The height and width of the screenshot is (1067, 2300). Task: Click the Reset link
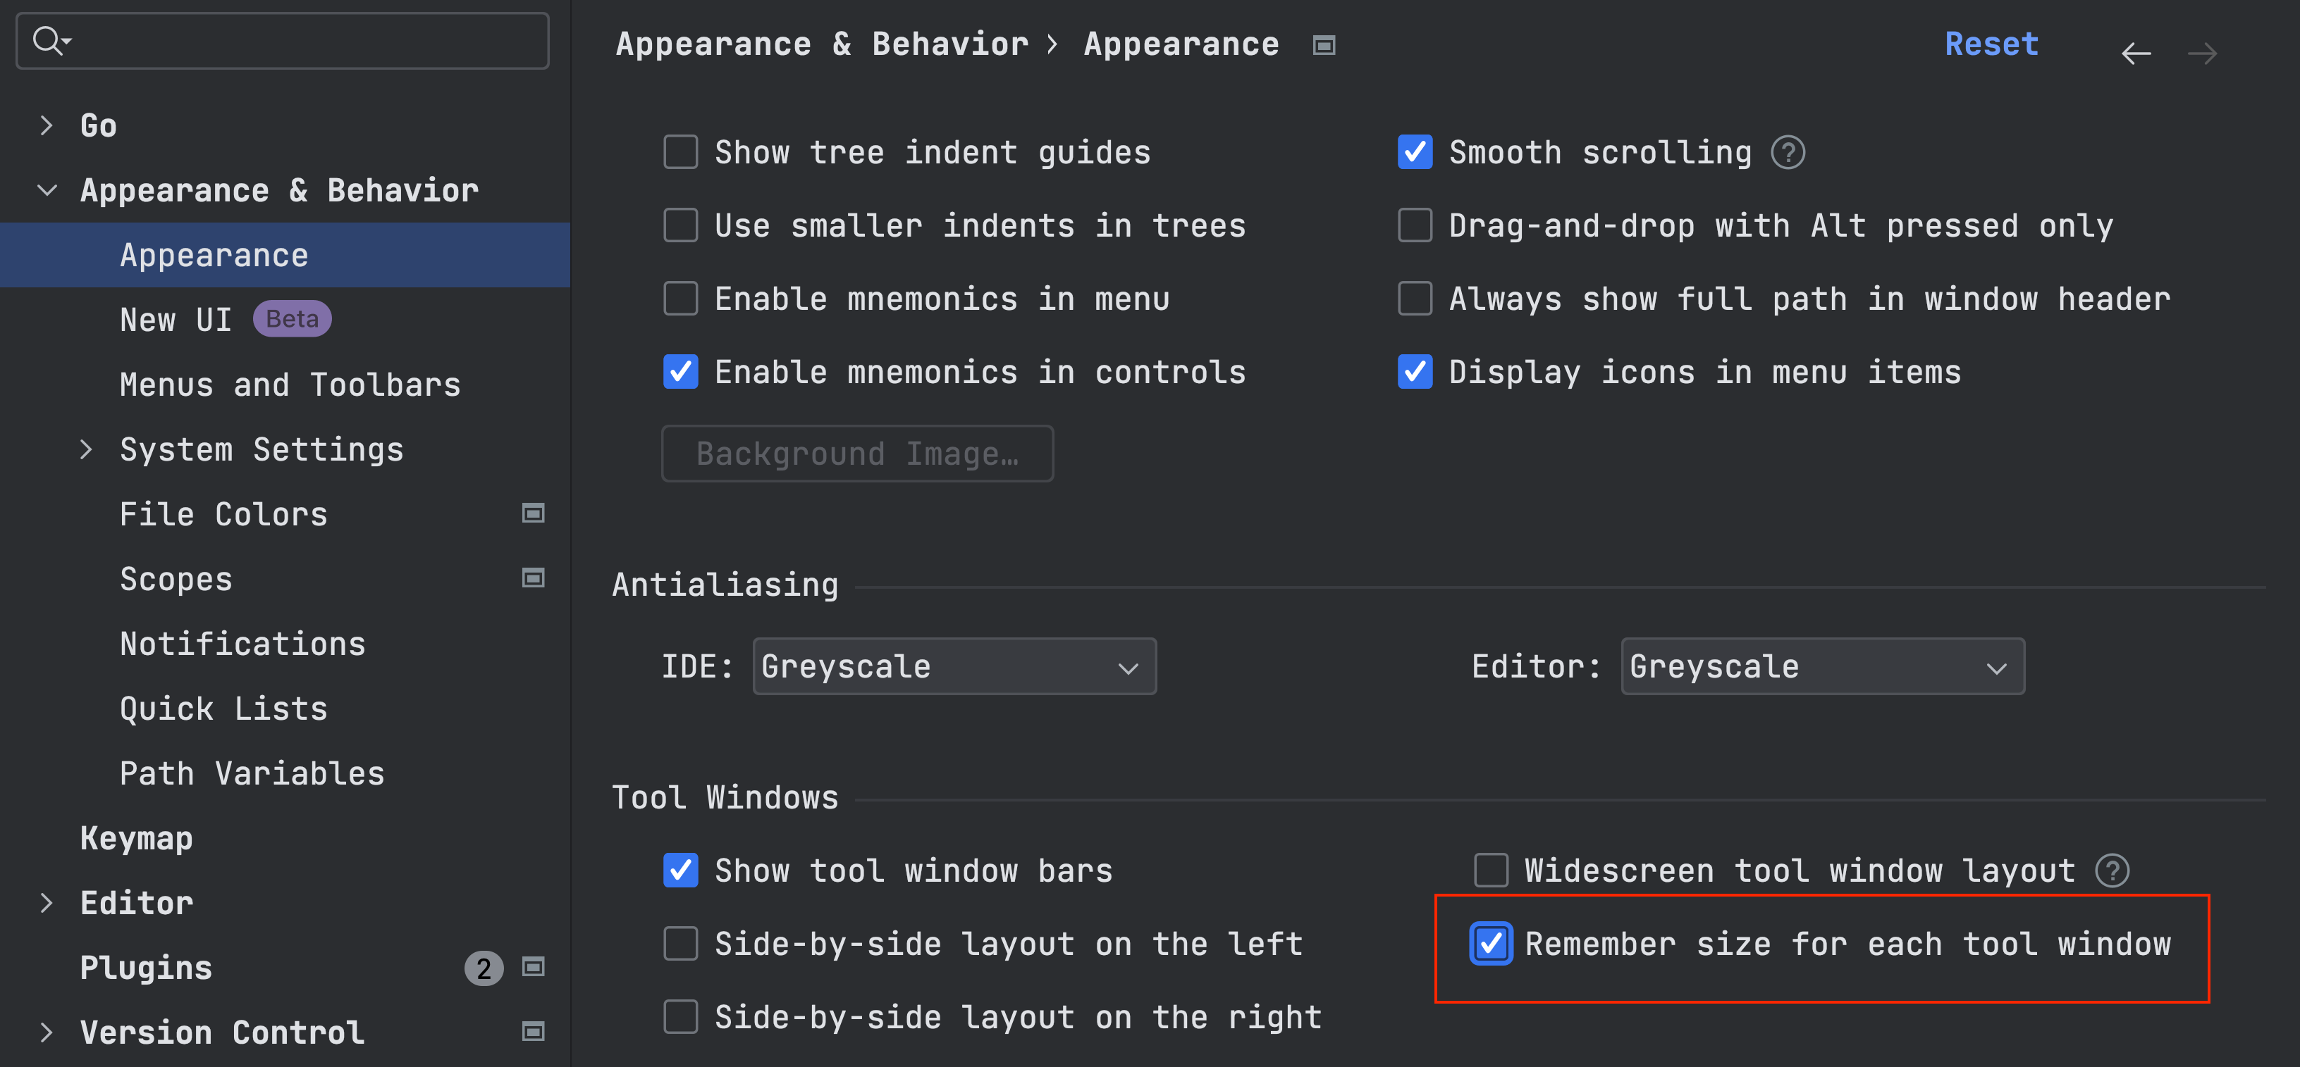1991,44
